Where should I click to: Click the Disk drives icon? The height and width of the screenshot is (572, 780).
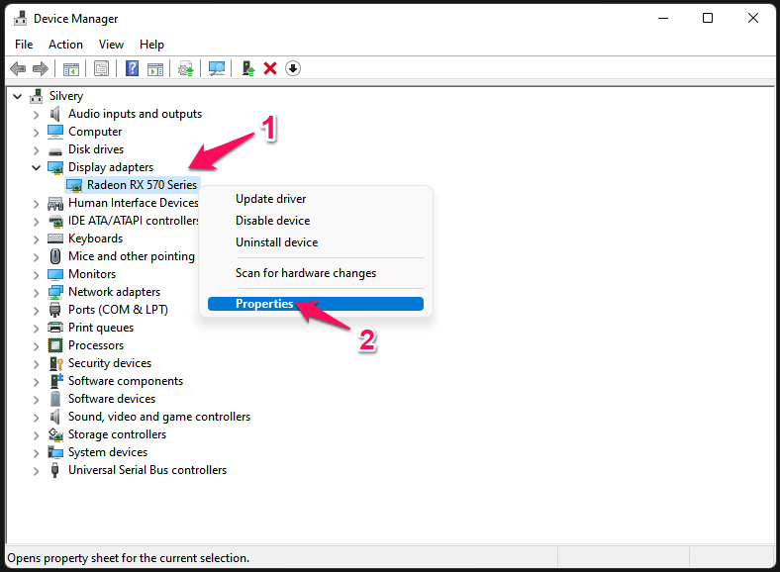tap(55, 150)
